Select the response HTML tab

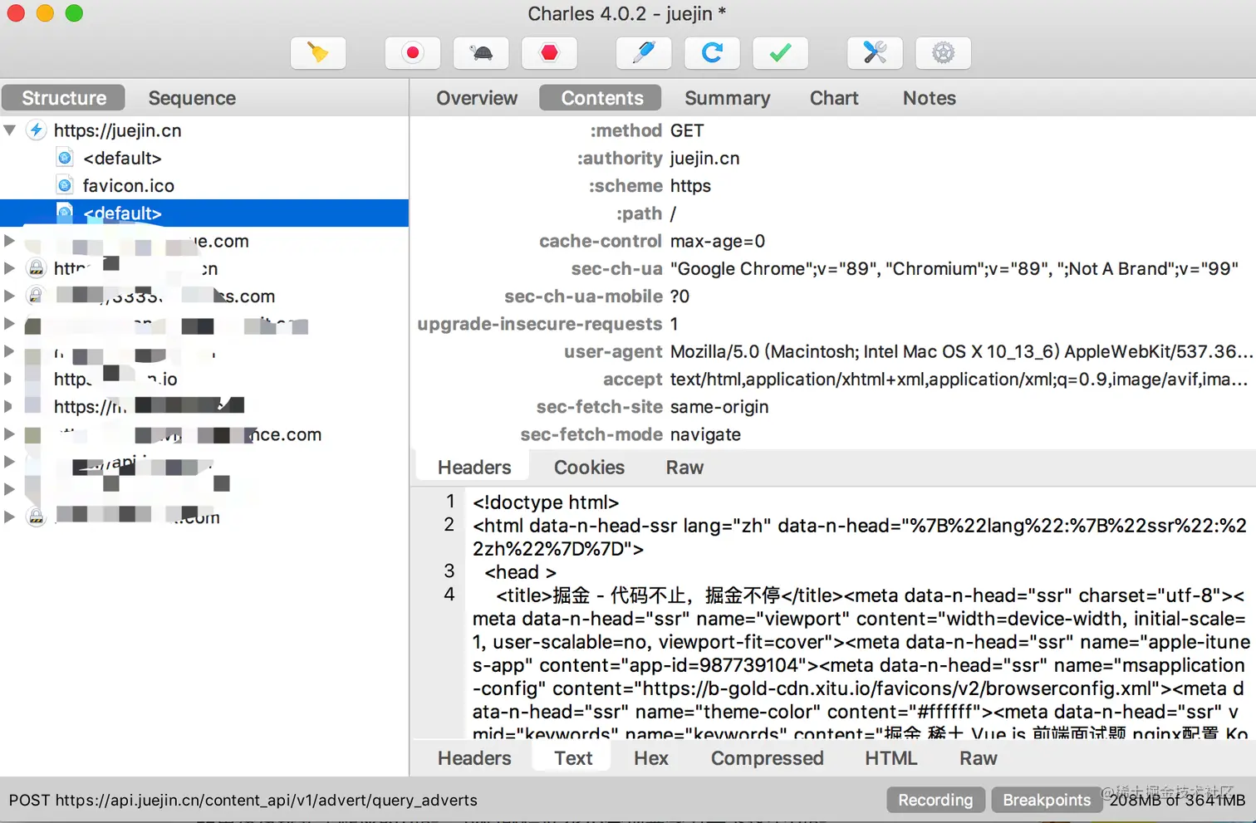(x=890, y=758)
